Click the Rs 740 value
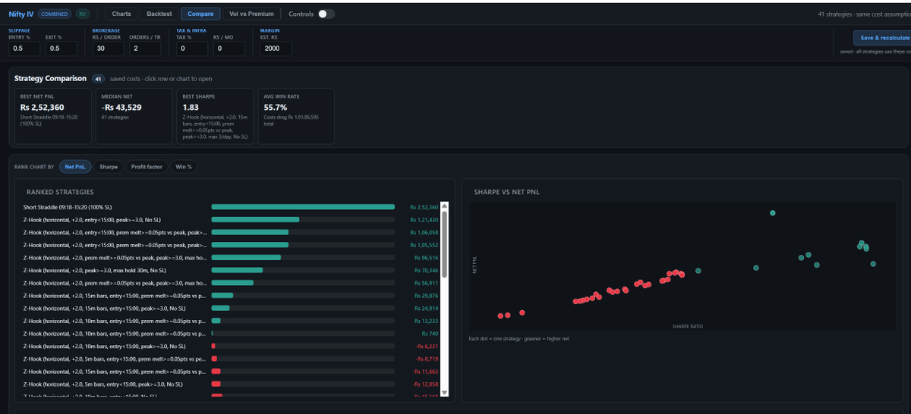 pyautogui.click(x=430, y=334)
